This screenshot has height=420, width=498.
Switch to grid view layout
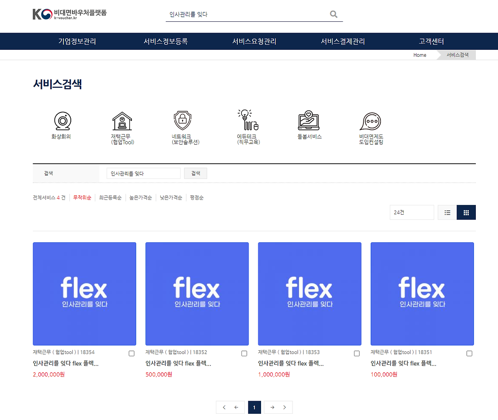(x=466, y=212)
